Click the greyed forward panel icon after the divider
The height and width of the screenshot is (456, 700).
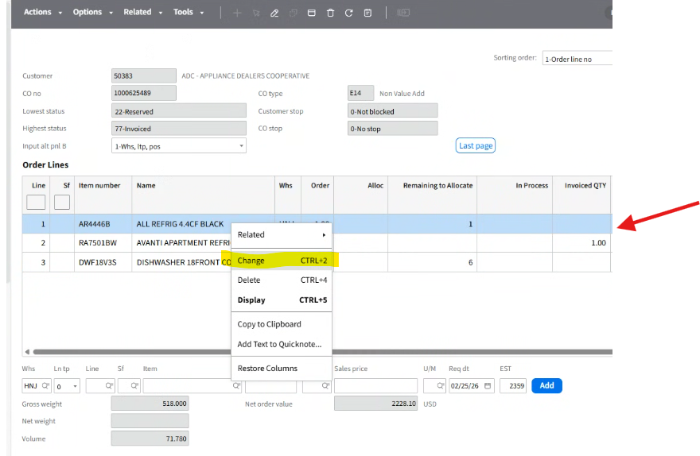tap(403, 13)
